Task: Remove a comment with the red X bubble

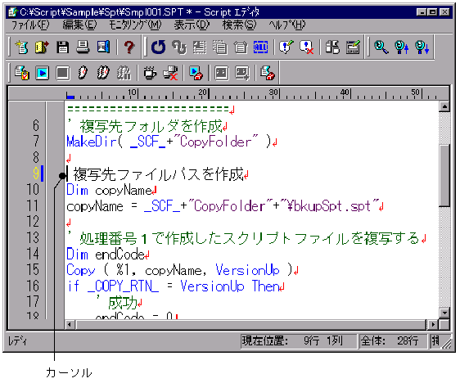Action: (307, 47)
